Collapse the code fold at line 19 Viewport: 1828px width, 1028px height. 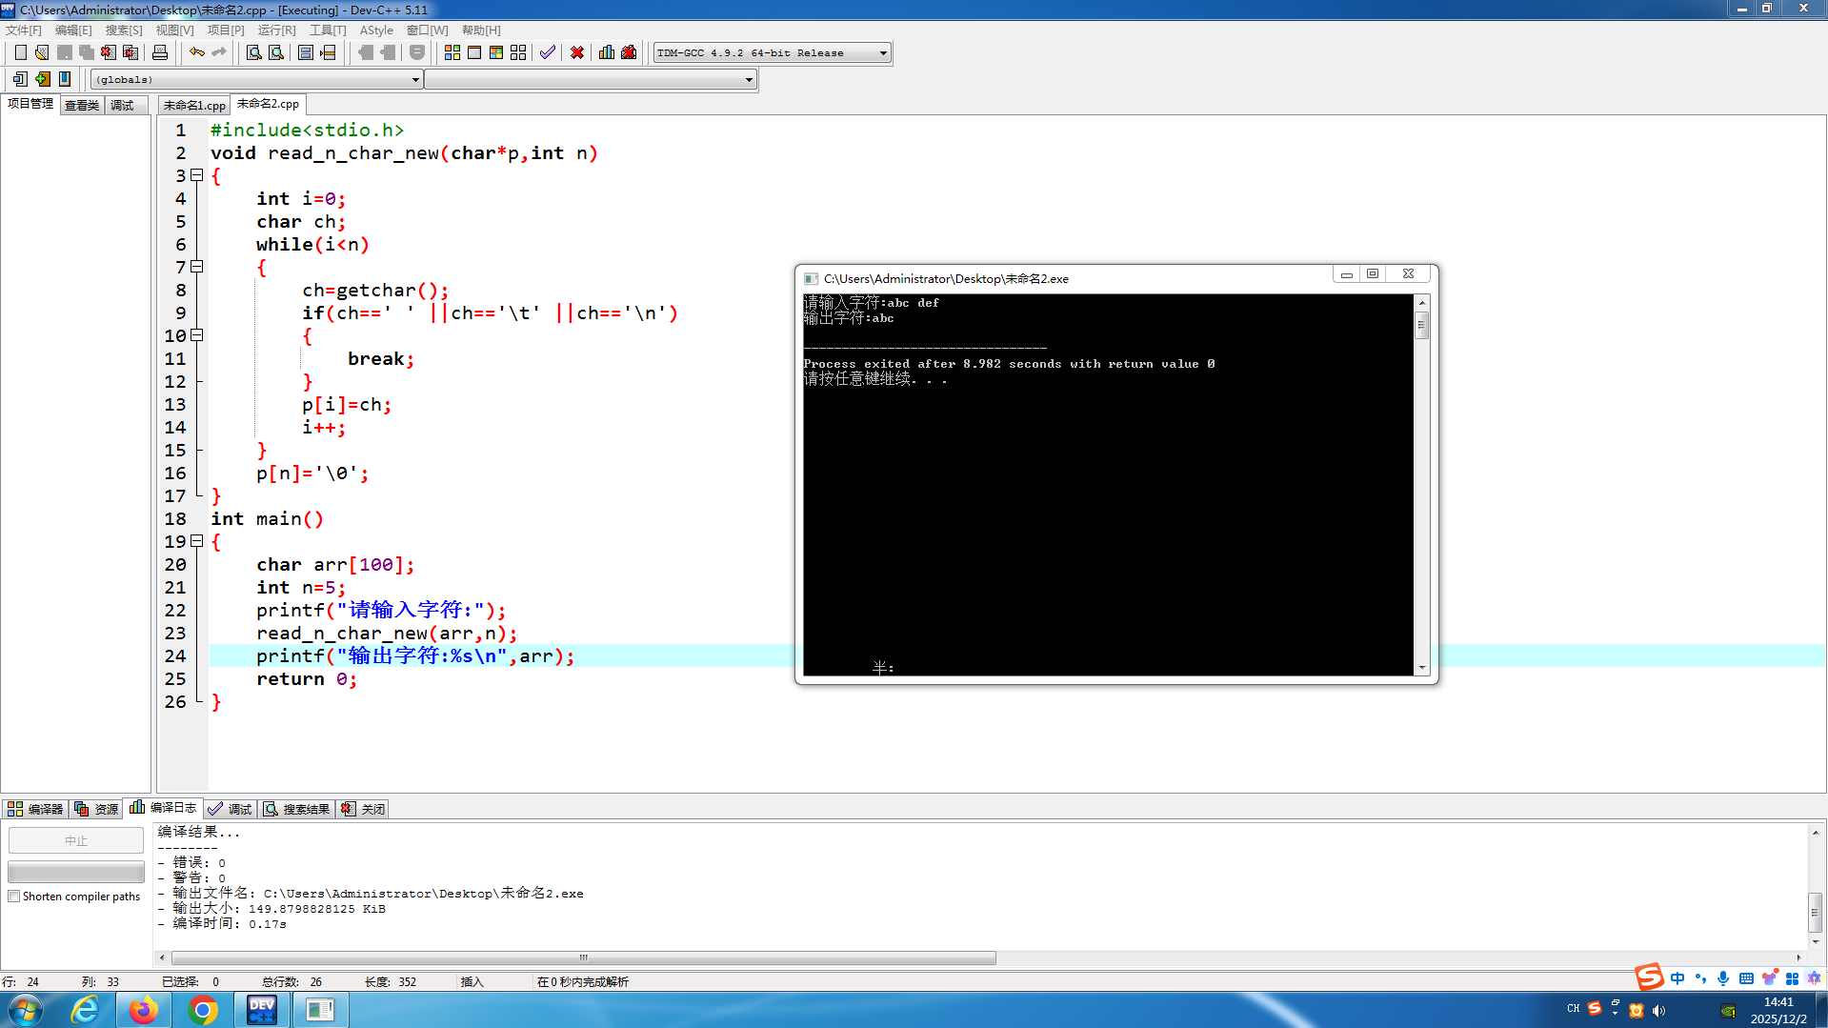click(197, 541)
